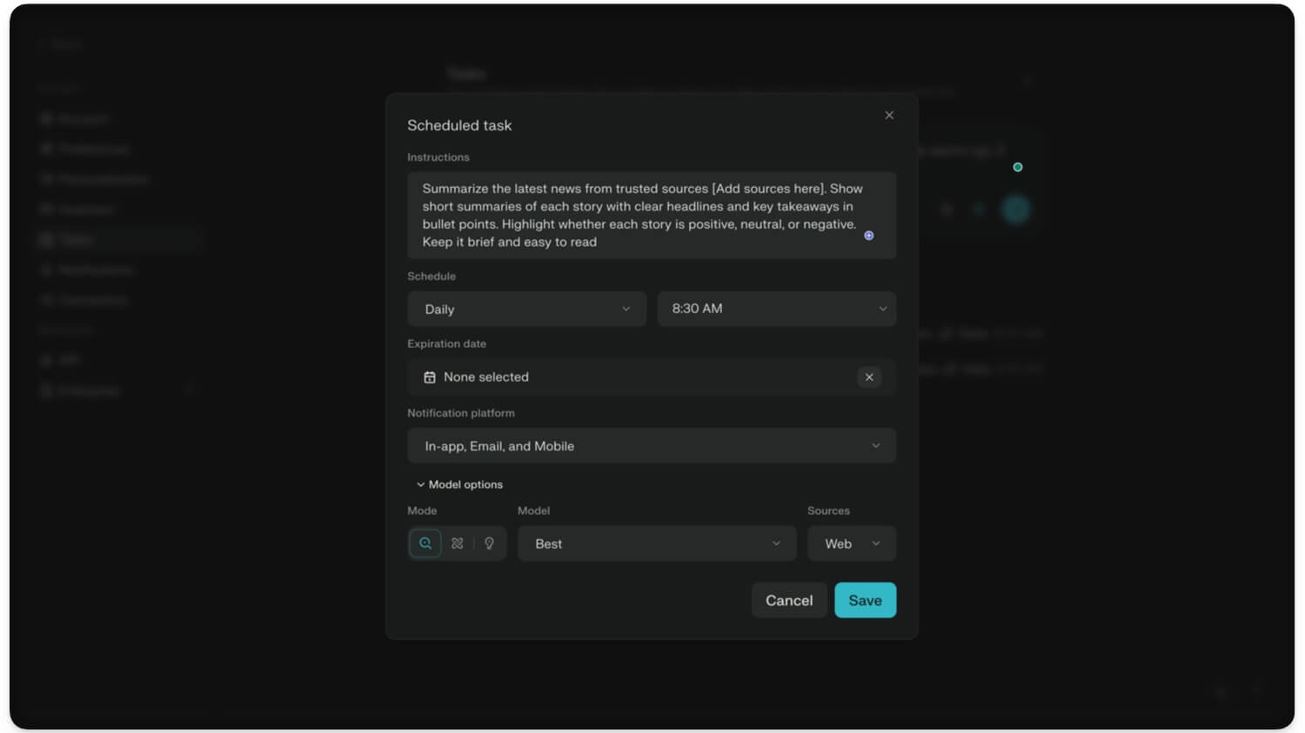Open the Model dropdown showing Best

(x=657, y=543)
